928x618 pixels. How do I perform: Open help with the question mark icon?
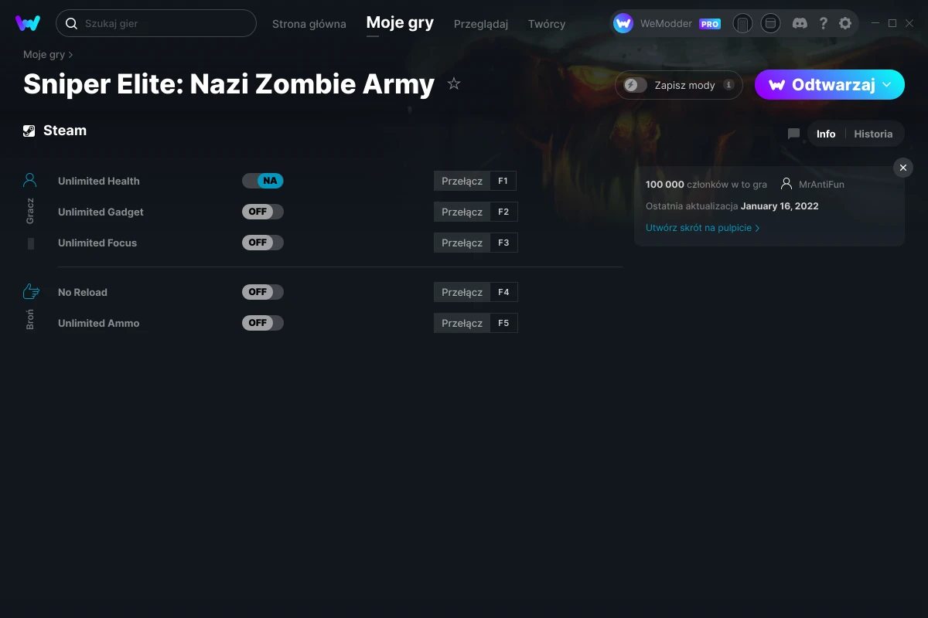823,23
